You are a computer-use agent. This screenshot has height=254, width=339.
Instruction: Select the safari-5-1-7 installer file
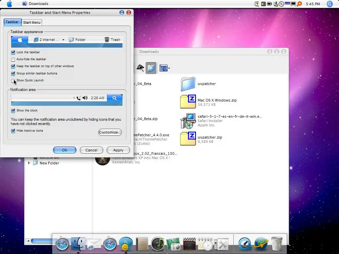221,121
